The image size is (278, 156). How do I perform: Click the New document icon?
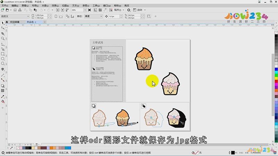coord(2,10)
